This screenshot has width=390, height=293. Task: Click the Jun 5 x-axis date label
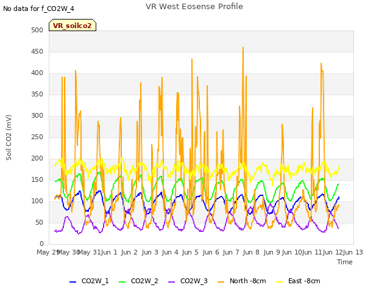[190, 252]
